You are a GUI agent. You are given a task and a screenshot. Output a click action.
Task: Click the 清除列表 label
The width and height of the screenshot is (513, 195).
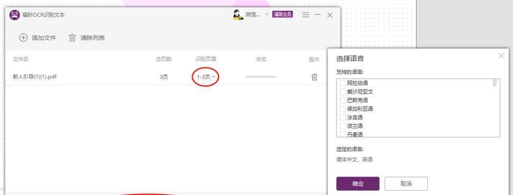click(x=93, y=38)
